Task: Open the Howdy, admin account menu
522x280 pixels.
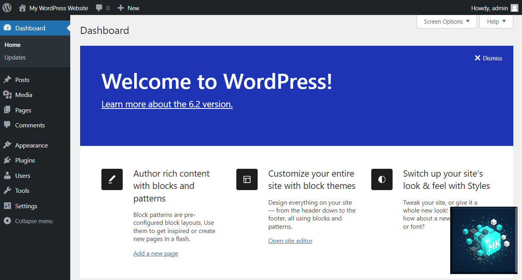Action: [494, 8]
